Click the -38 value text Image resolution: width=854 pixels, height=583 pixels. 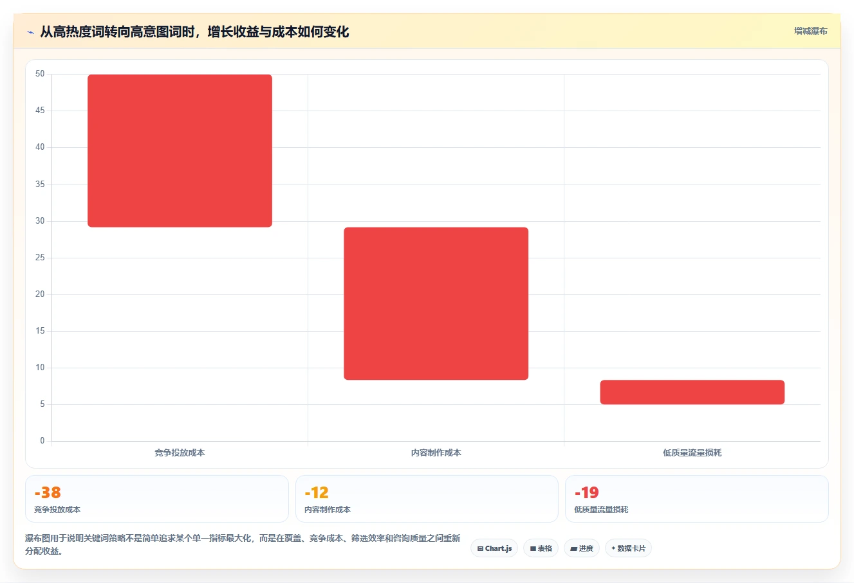(48, 492)
